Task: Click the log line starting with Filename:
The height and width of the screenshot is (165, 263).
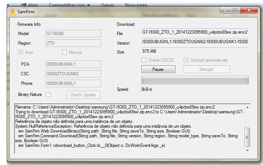Action: 115,107
